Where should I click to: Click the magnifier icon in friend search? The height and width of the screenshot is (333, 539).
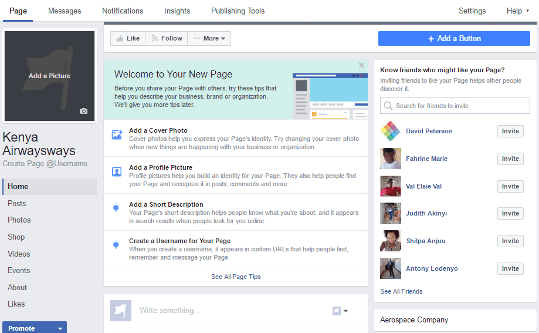pos(388,105)
